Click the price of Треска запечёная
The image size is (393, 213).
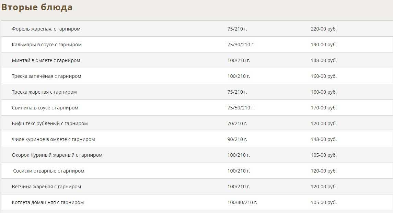click(323, 76)
